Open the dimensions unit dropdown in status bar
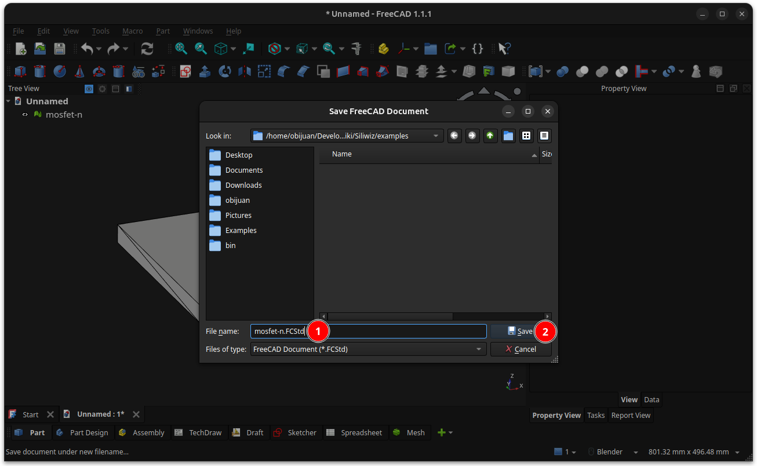Screen dimensions: 757x466 click(694, 452)
